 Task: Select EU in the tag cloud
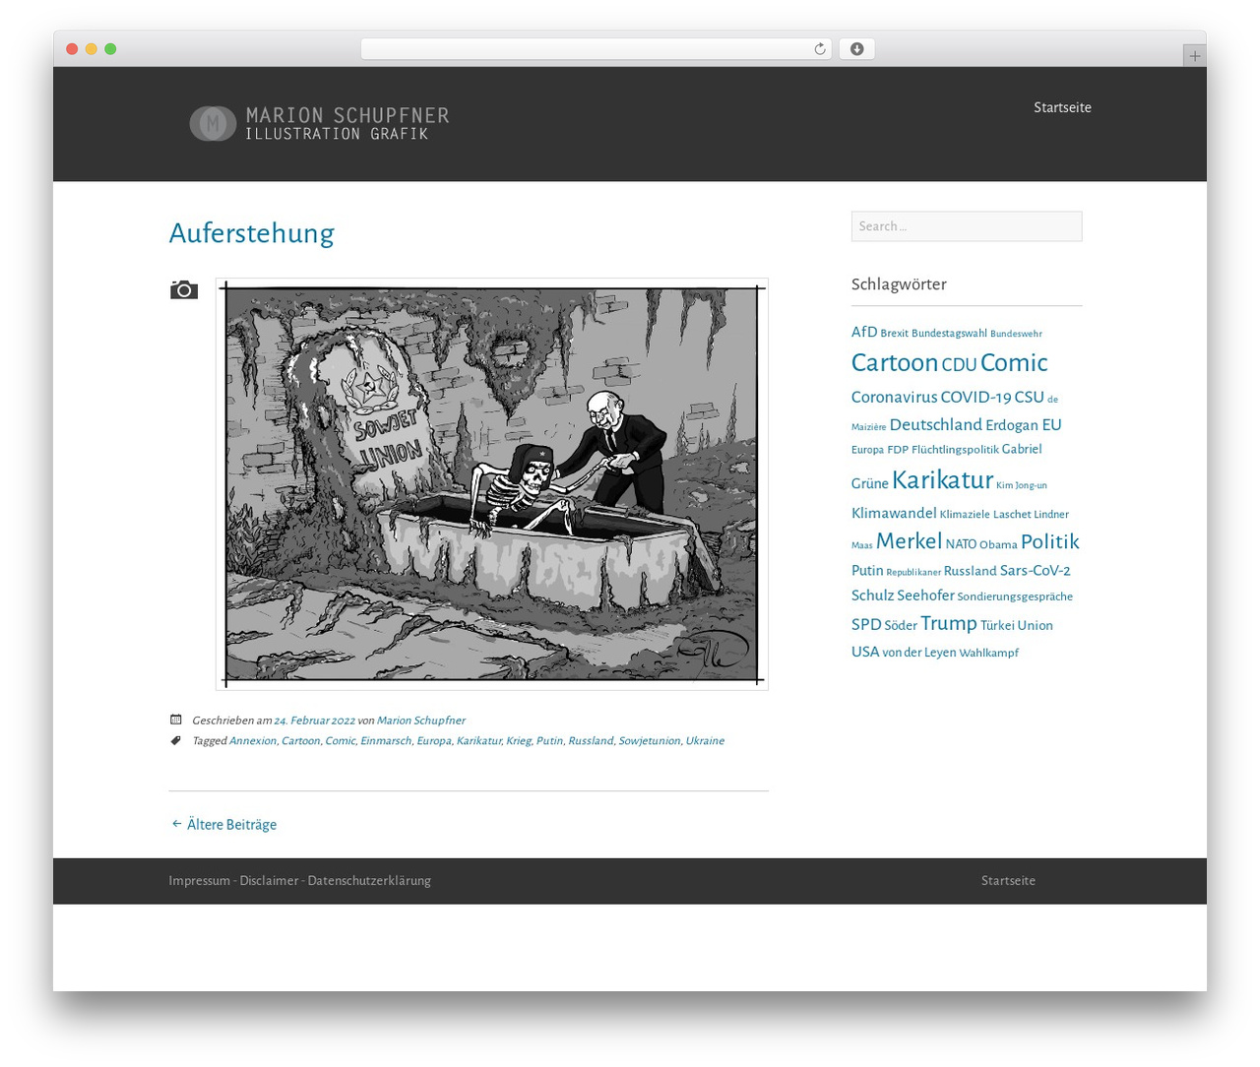pyautogui.click(x=1051, y=425)
